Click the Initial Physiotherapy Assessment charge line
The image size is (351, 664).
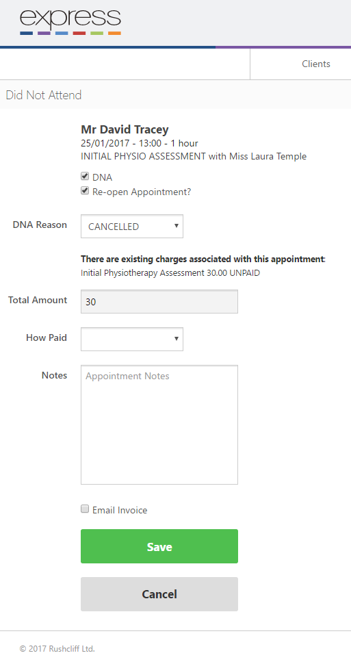pyautogui.click(x=170, y=273)
